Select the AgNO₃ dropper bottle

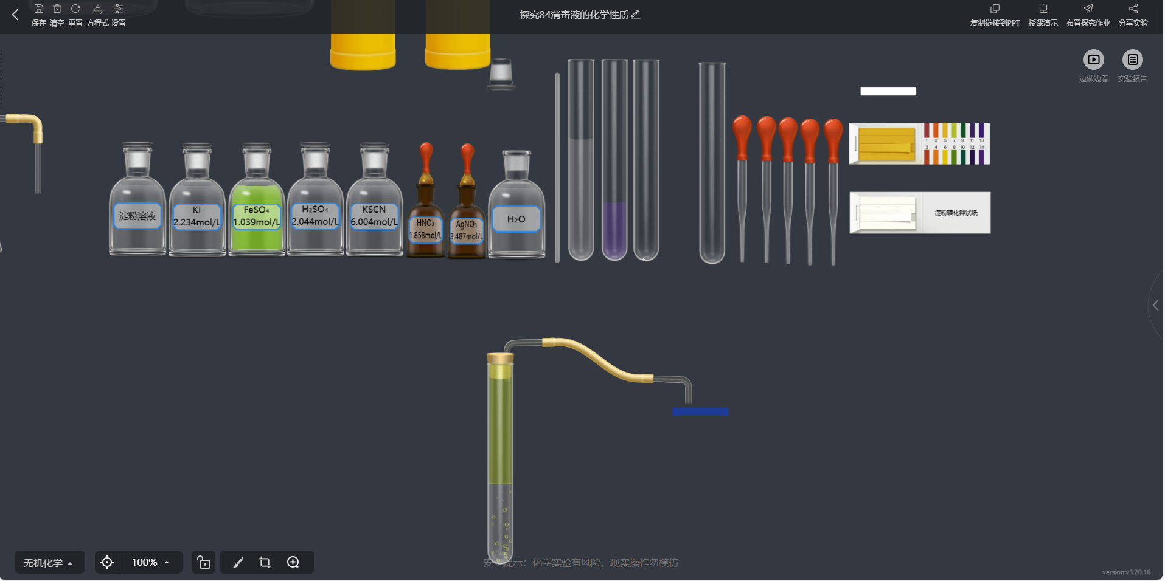pos(467,202)
